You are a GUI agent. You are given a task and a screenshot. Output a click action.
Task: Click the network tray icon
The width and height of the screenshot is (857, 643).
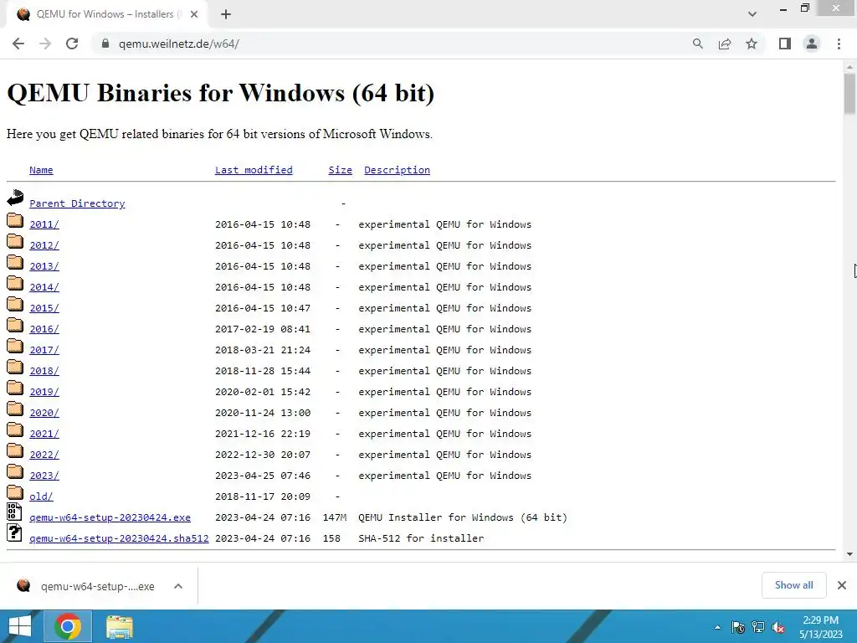point(758,627)
